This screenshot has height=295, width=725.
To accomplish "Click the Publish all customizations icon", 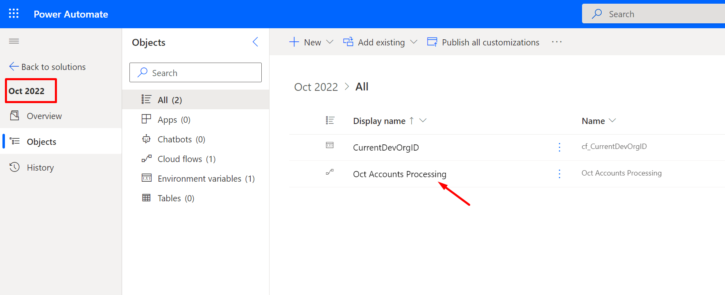I will click(x=432, y=42).
